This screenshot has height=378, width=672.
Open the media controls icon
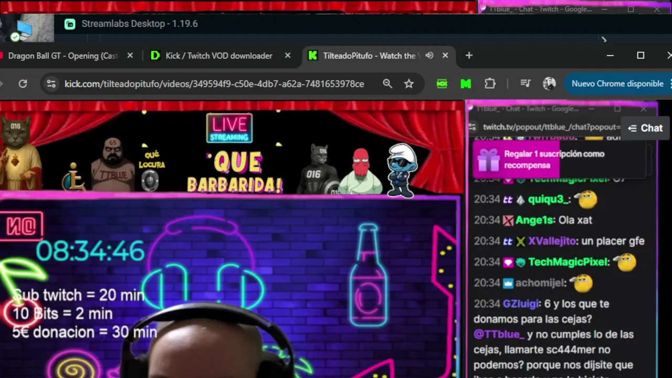click(x=525, y=83)
